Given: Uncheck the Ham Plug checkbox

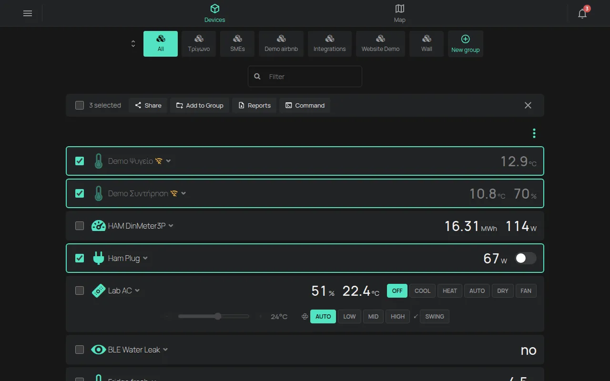Looking at the screenshot, I should click(x=80, y=258).
